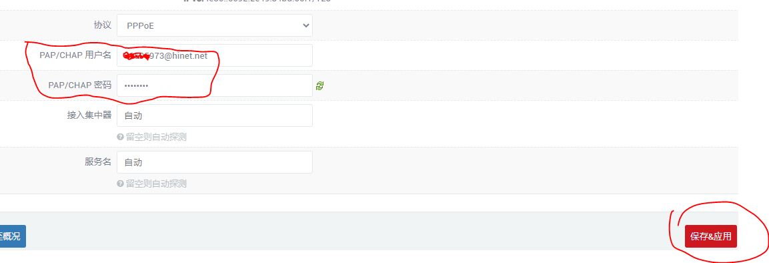Focus the PAP/CHAP 密码 password field

(214, 85)
